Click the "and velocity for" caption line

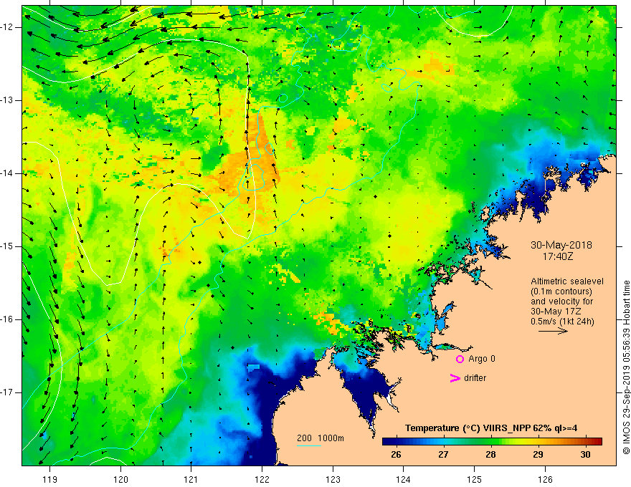click(561, 302)
